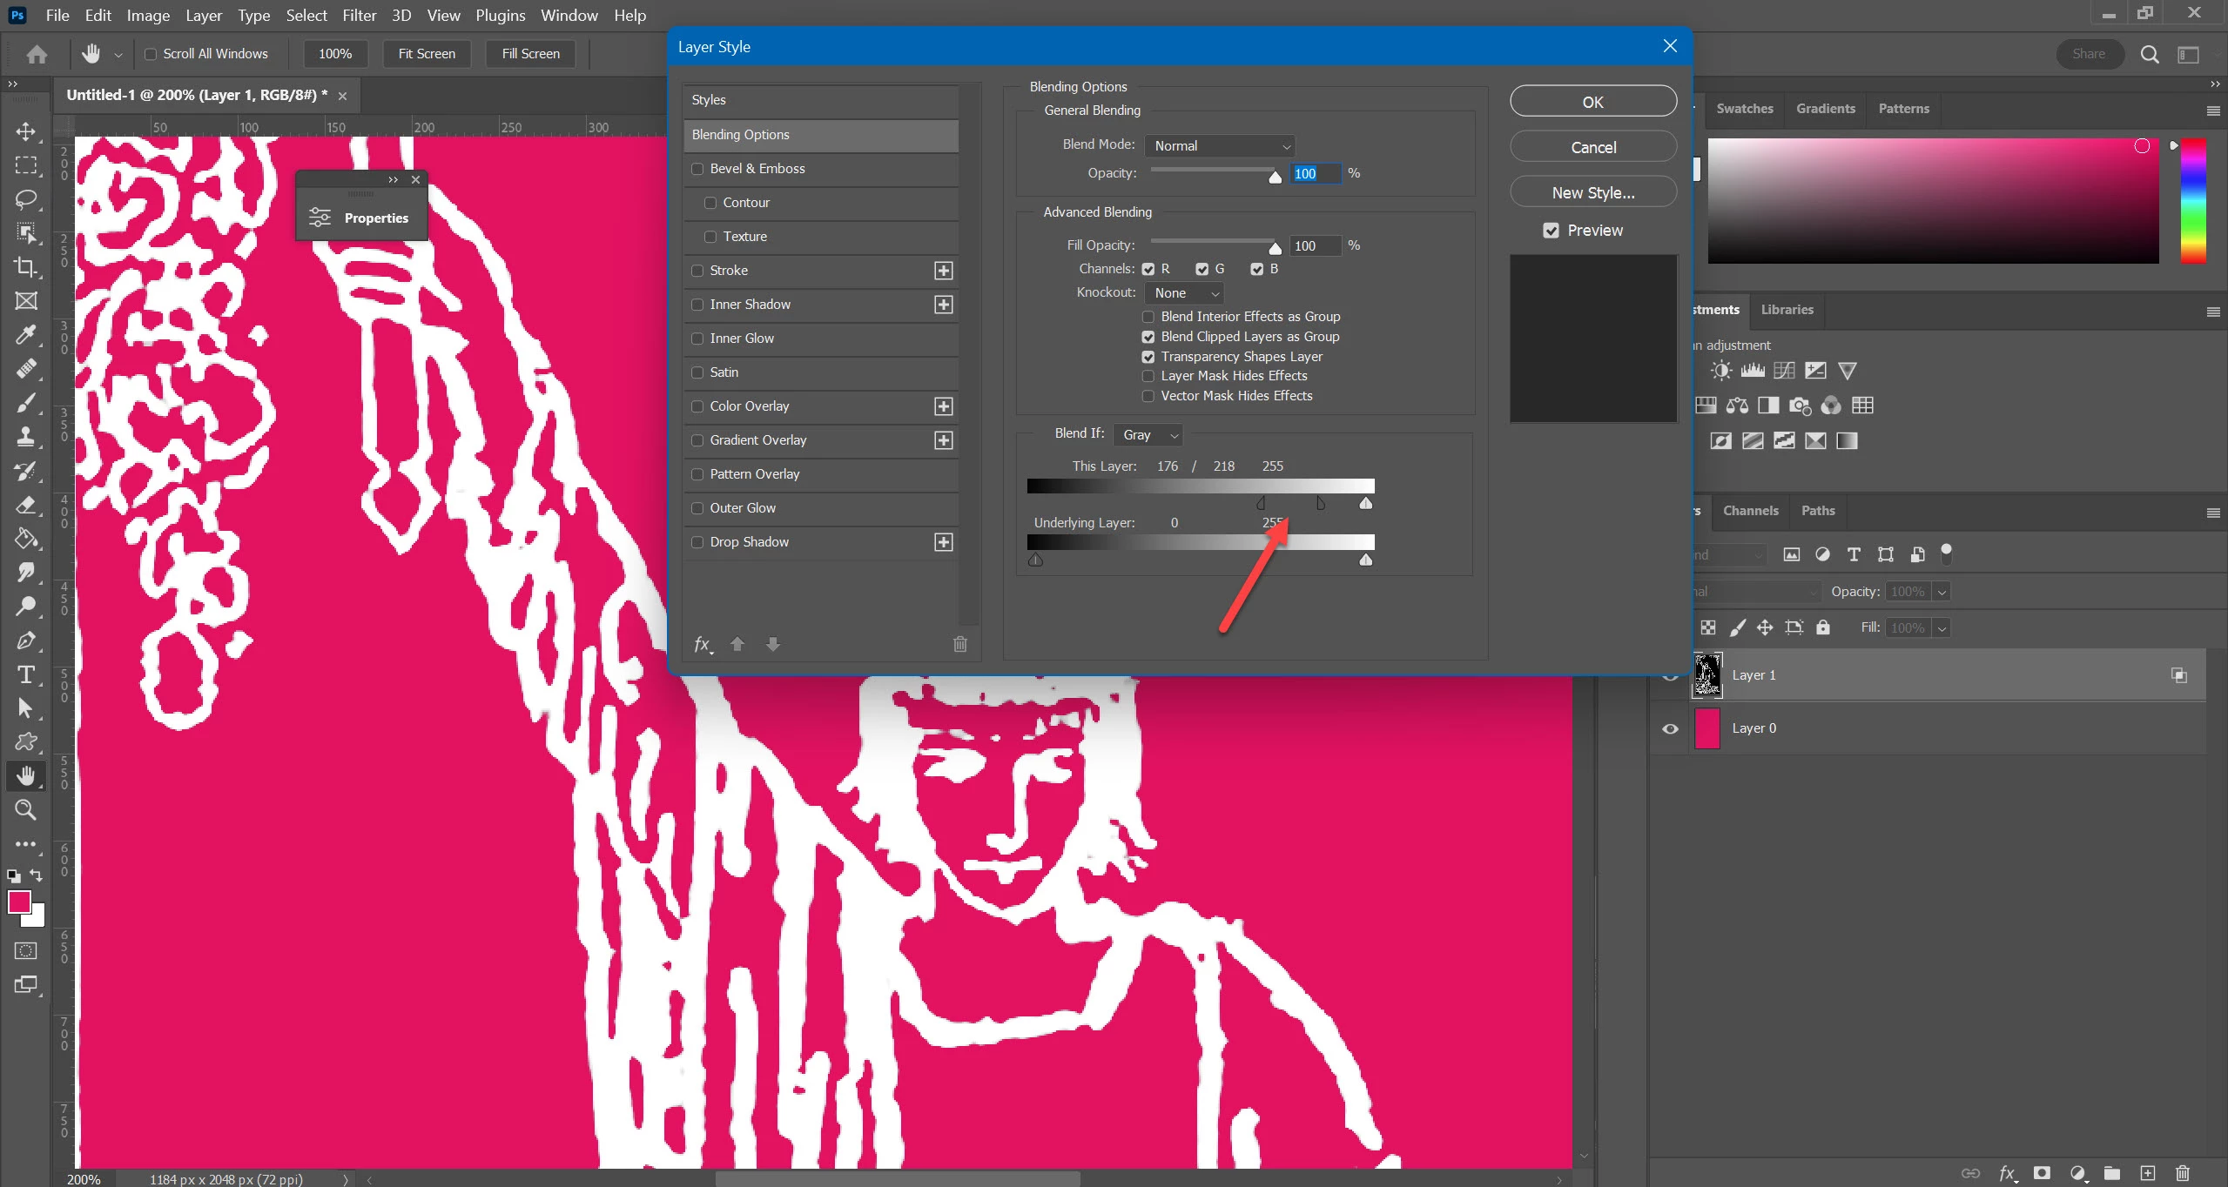Click the vertical hue spectrum slider
The height and width of the screenshot is (1187, 2228).
point(2192,202)
